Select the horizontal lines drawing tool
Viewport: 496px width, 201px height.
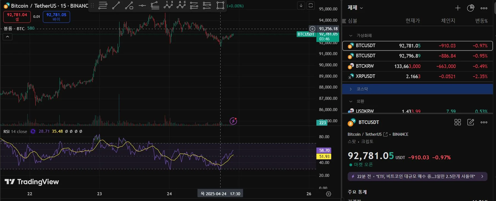pyautogui.click(x=103, y=5)
